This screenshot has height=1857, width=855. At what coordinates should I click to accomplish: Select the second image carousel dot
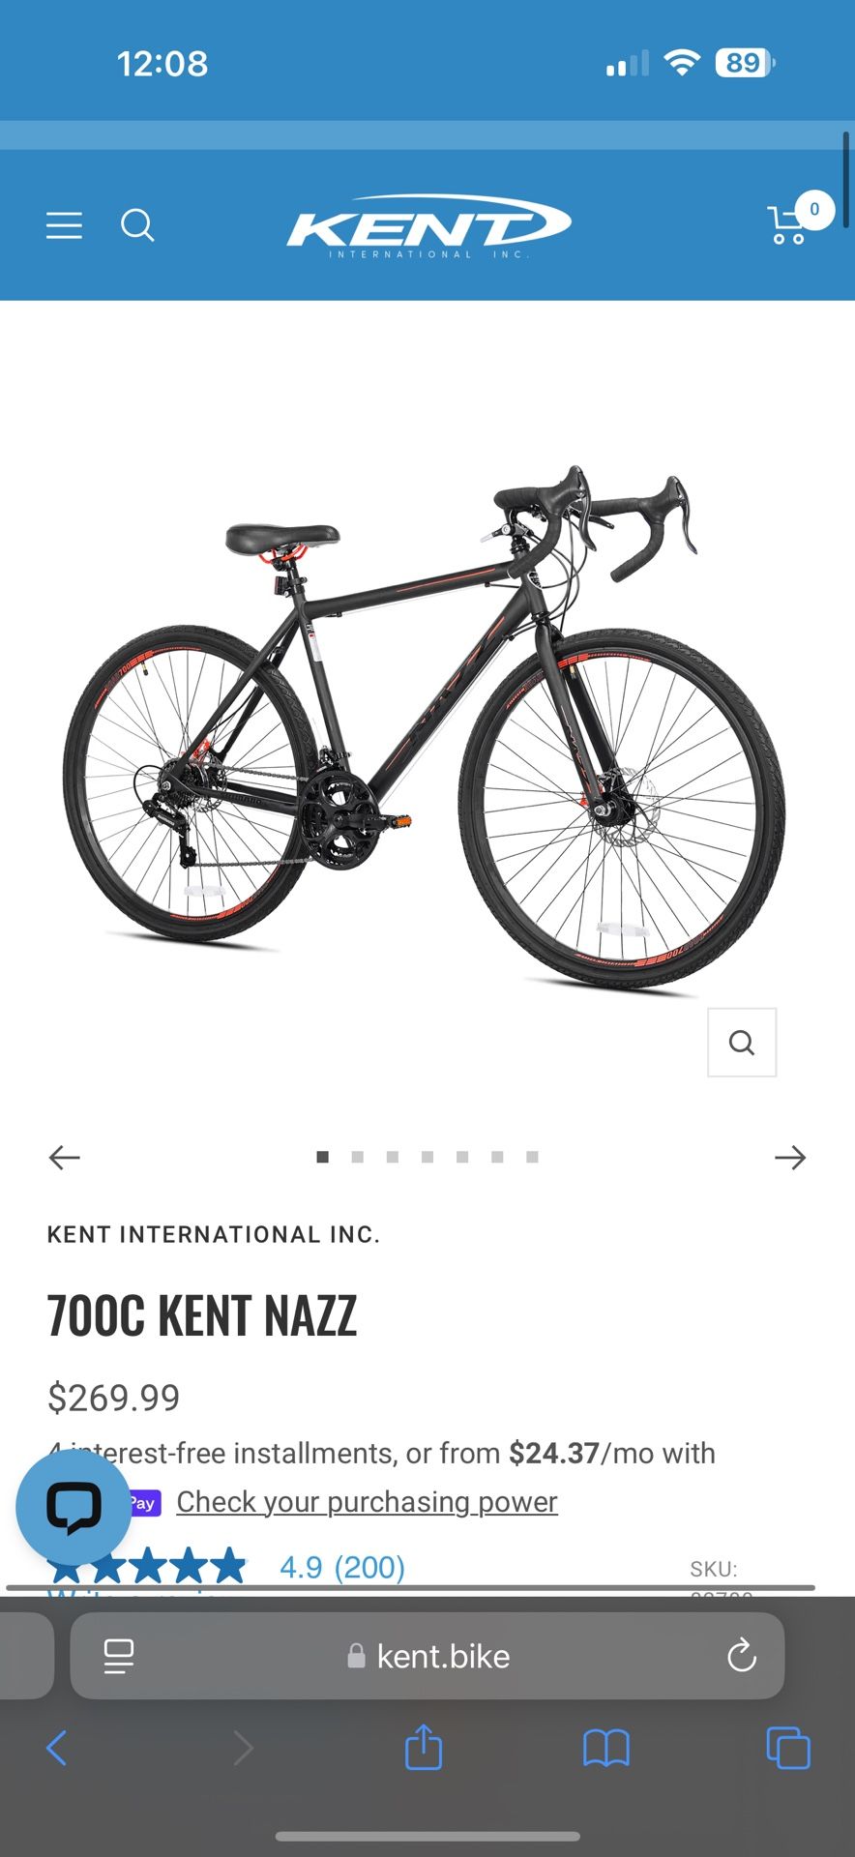(x=358, y=1157)
